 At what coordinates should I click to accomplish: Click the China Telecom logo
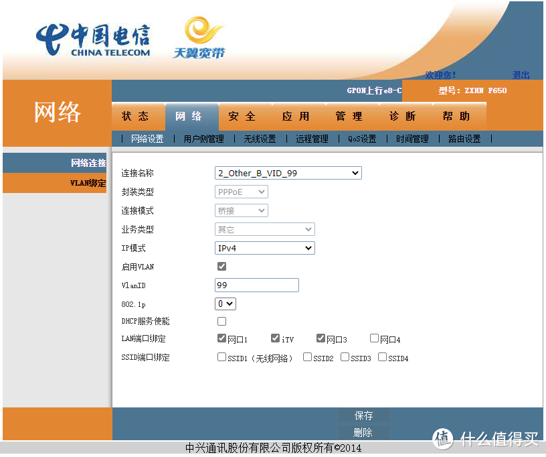point(93,40)
